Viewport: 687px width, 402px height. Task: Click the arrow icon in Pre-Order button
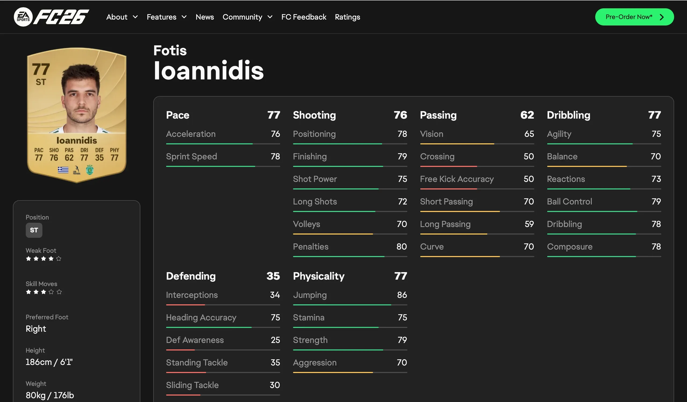click(x=662, y=17)
